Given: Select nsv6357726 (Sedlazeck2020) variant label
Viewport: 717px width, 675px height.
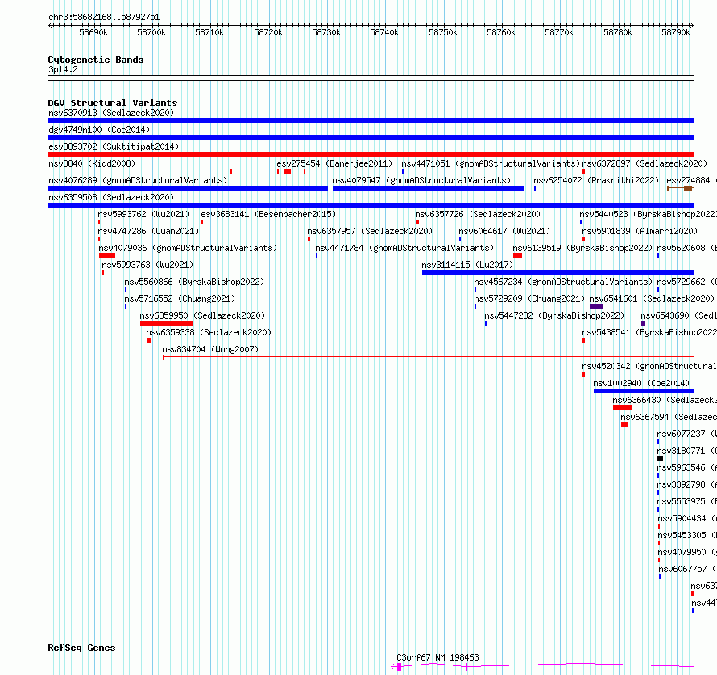Looking at the screenshot, I should (x=478, y=214).
